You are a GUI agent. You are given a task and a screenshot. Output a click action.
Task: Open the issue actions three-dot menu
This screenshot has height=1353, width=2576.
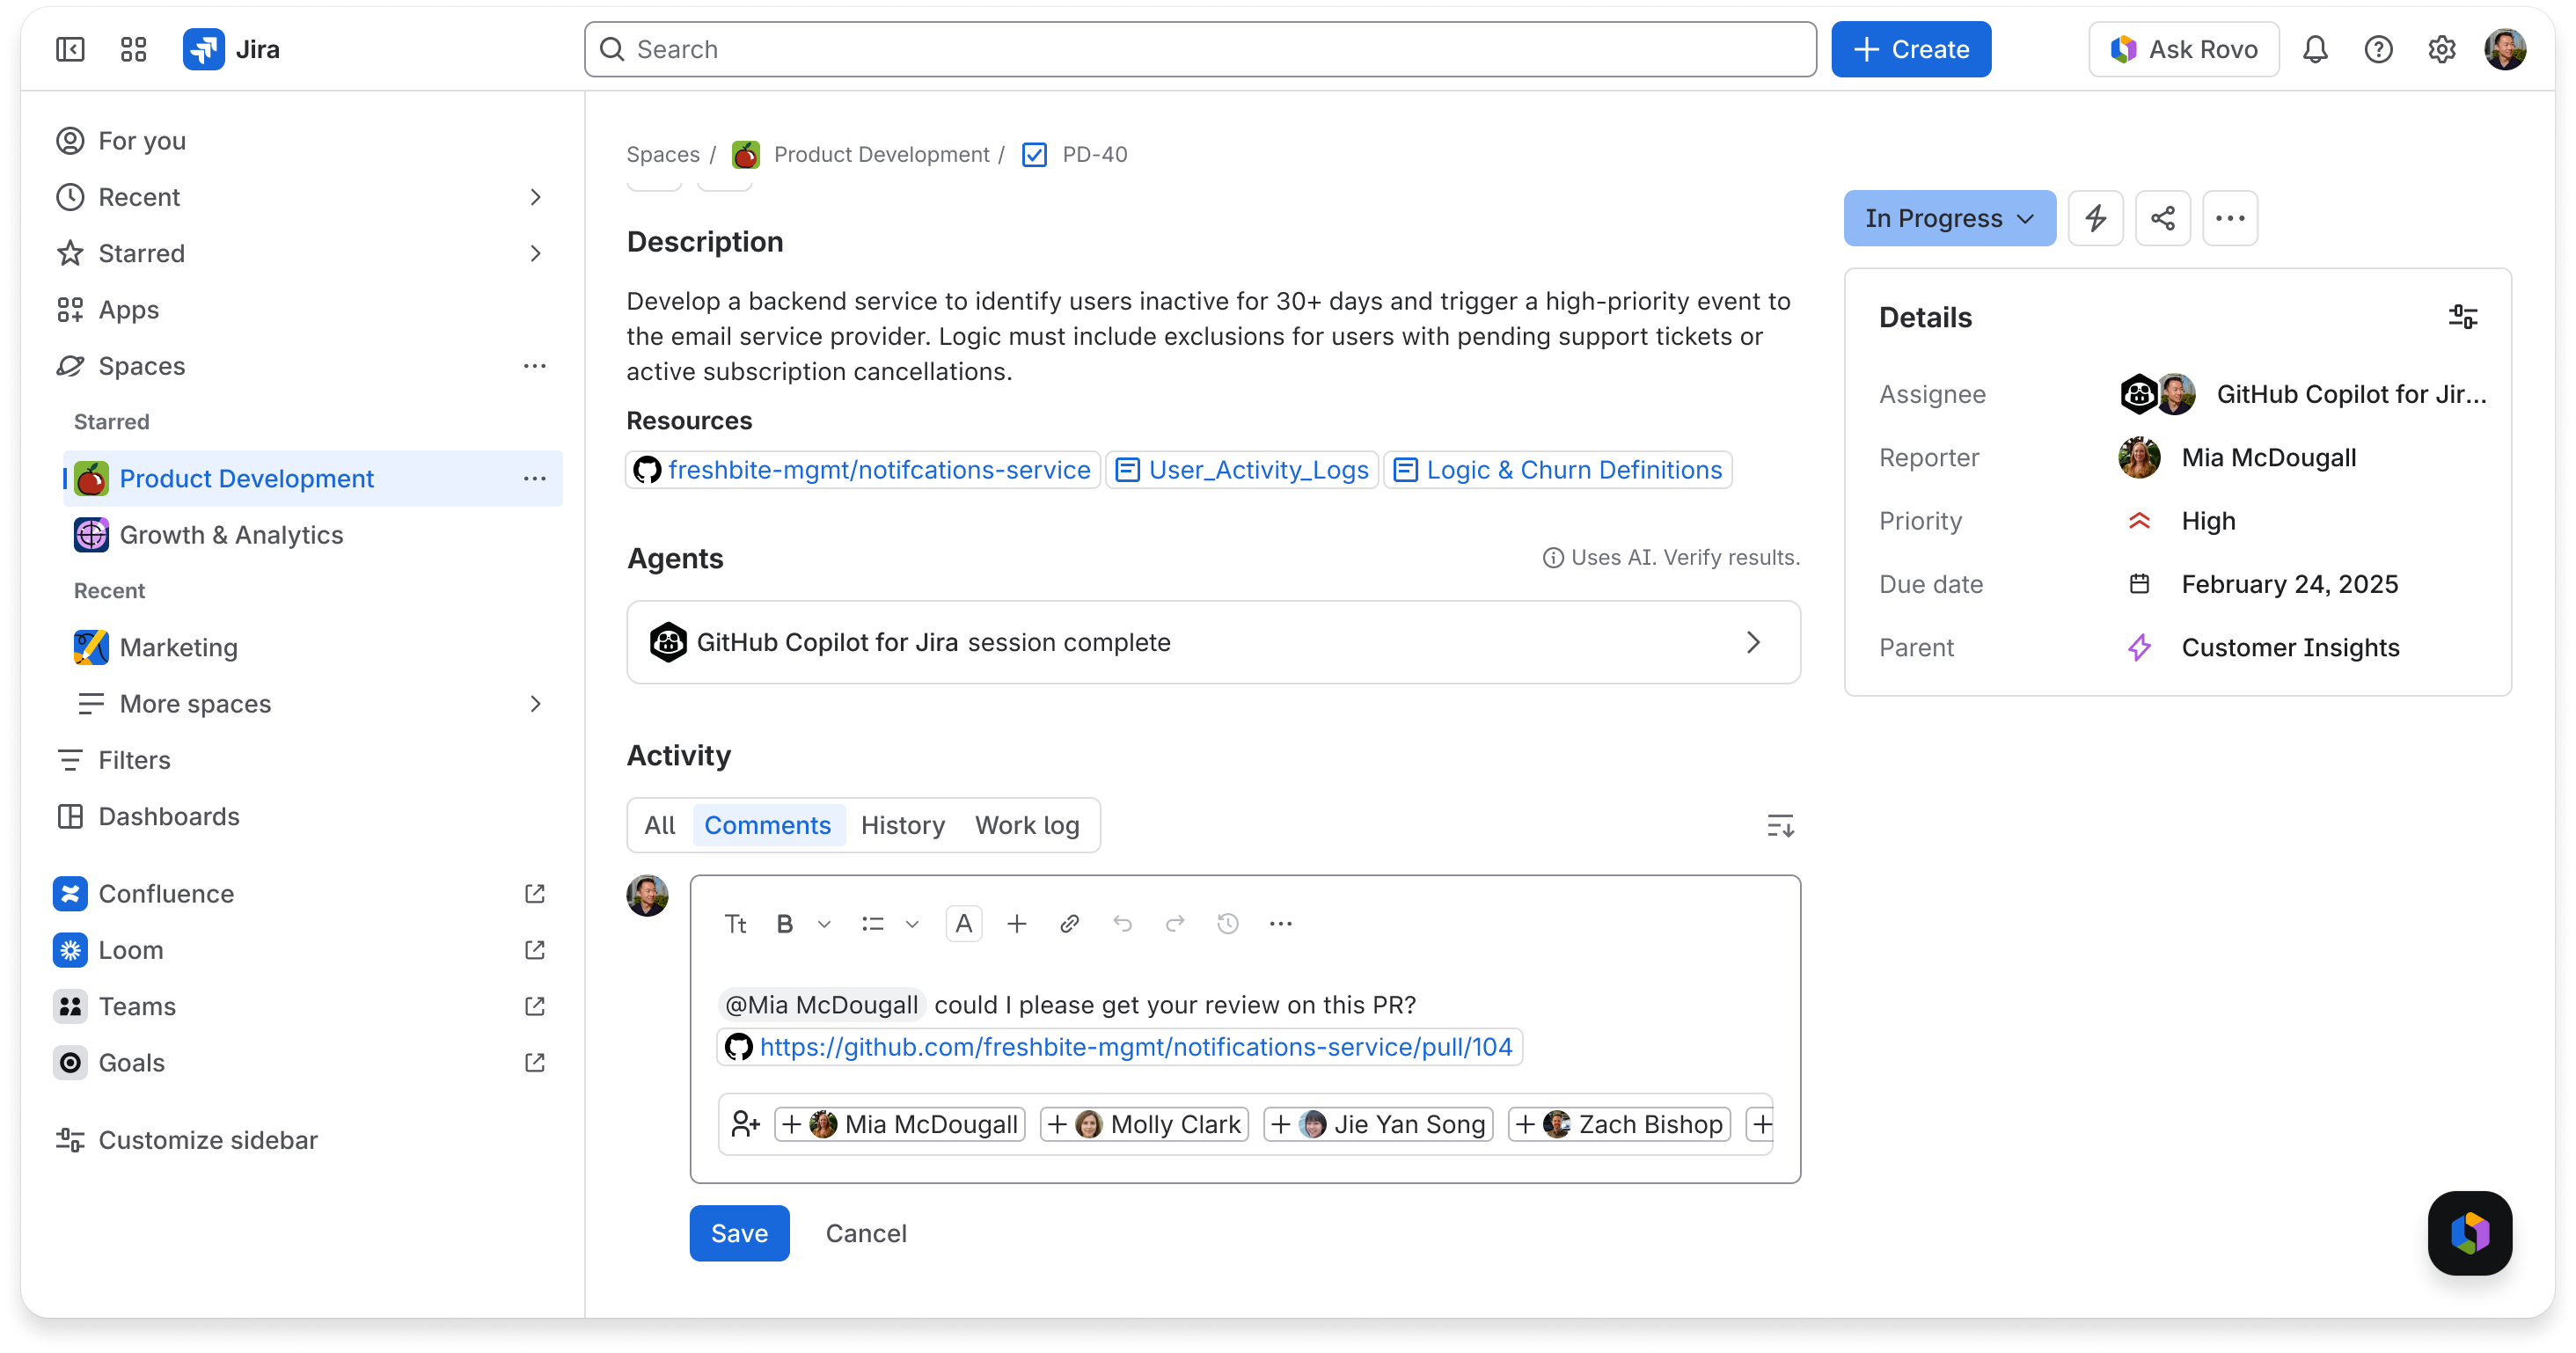coord(2230,218)
